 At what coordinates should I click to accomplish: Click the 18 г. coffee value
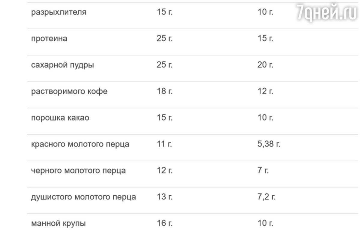(165, 91)
